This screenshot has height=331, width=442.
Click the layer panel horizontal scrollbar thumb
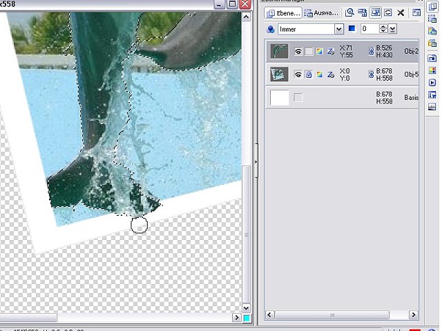coord(332,314)
